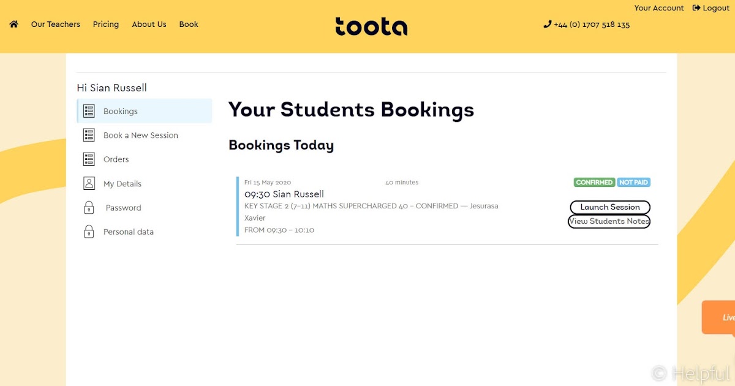Click the NOT PAID status badge
Image resolution: width=735 pixels, height=386 pixels.
tap(633, 183)
